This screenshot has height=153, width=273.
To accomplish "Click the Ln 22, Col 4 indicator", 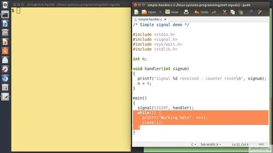I will [x=240, y=144].
